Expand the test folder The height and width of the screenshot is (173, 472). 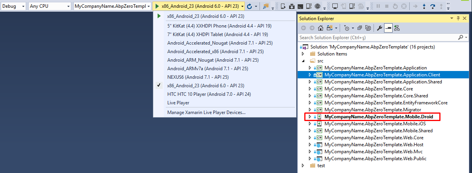coord(303,166)
